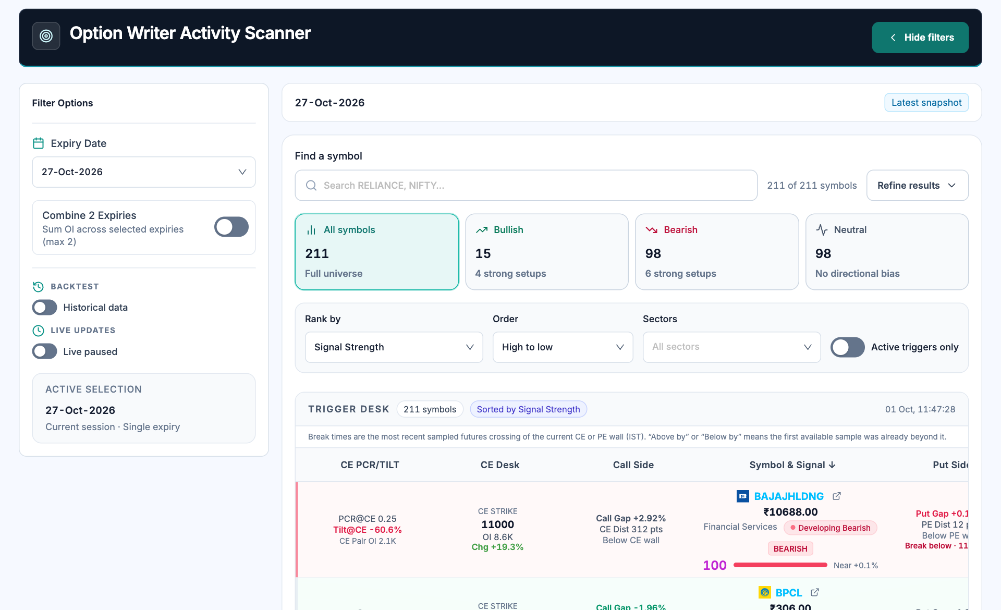Click the Bullish trending-up arrow icon
The height and width of the screenshot is (610, 1001).
point(482,230)
